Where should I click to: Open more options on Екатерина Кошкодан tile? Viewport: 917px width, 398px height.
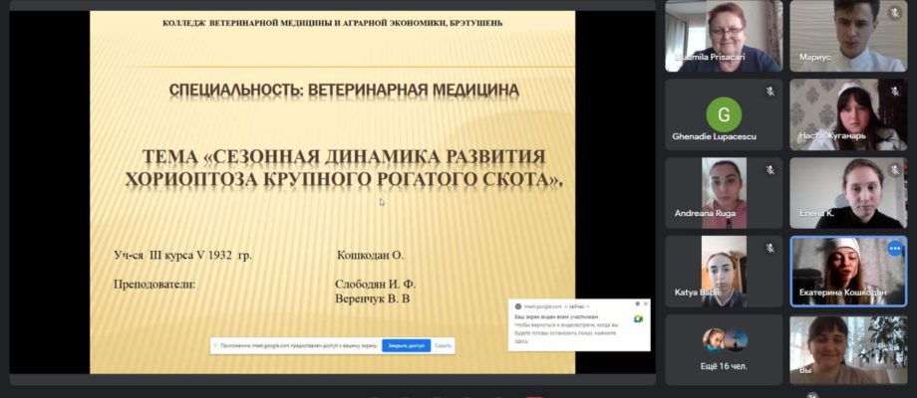[x=895, y=249]
